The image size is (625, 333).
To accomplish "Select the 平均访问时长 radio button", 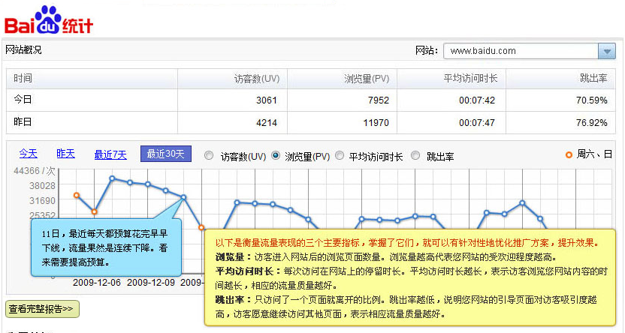I will 340,156.
